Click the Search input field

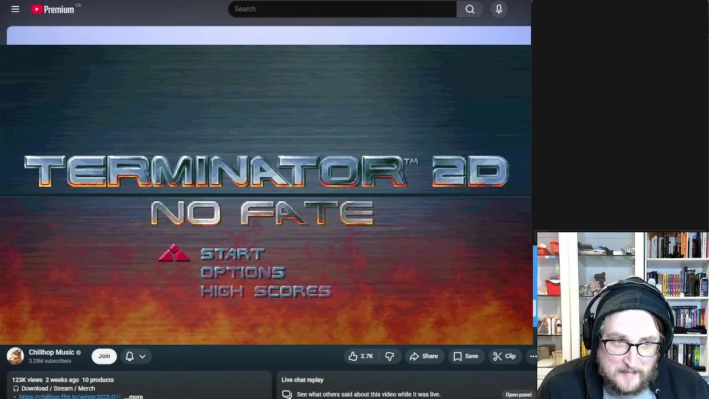tap(342, 9)
